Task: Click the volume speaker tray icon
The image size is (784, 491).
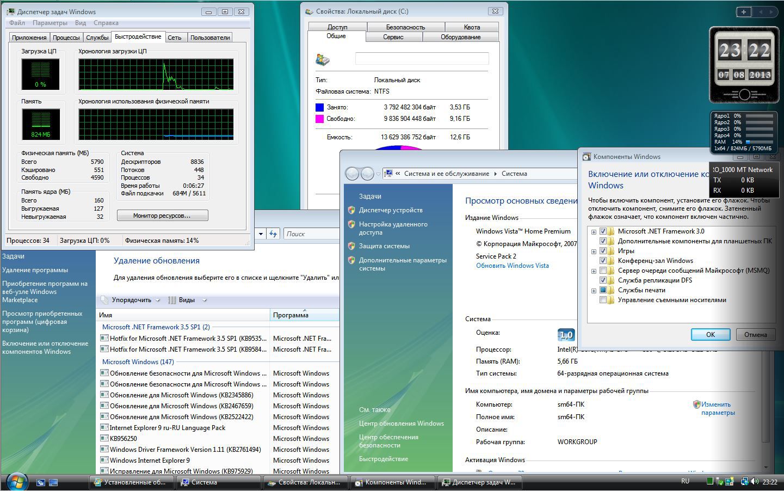Action: [754, 482]
